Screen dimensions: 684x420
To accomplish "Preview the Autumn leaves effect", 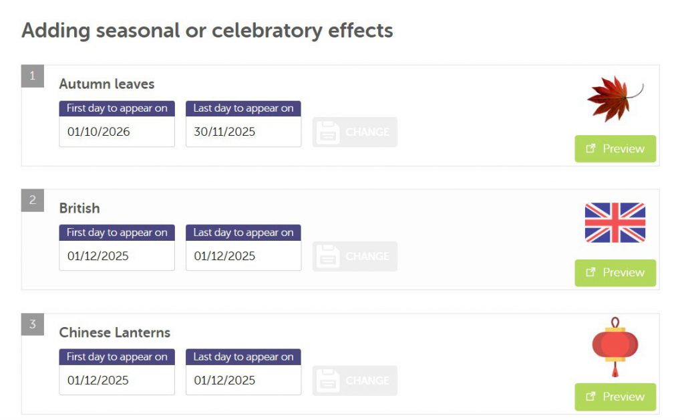I will coord(615,148).
